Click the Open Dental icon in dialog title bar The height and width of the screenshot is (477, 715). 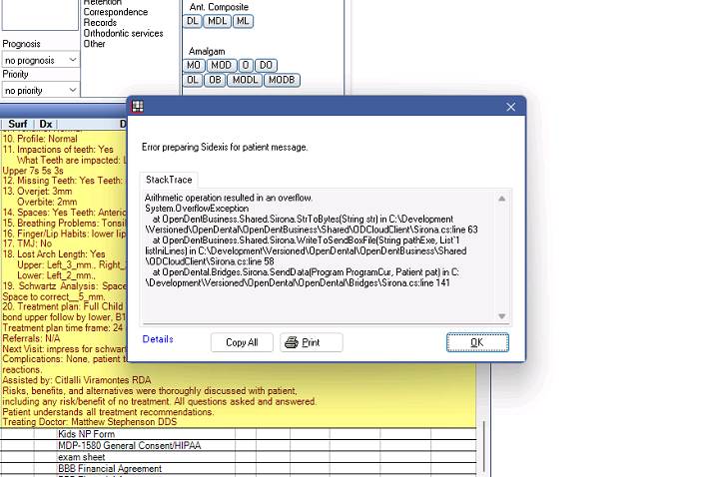(x=139, y=107)
